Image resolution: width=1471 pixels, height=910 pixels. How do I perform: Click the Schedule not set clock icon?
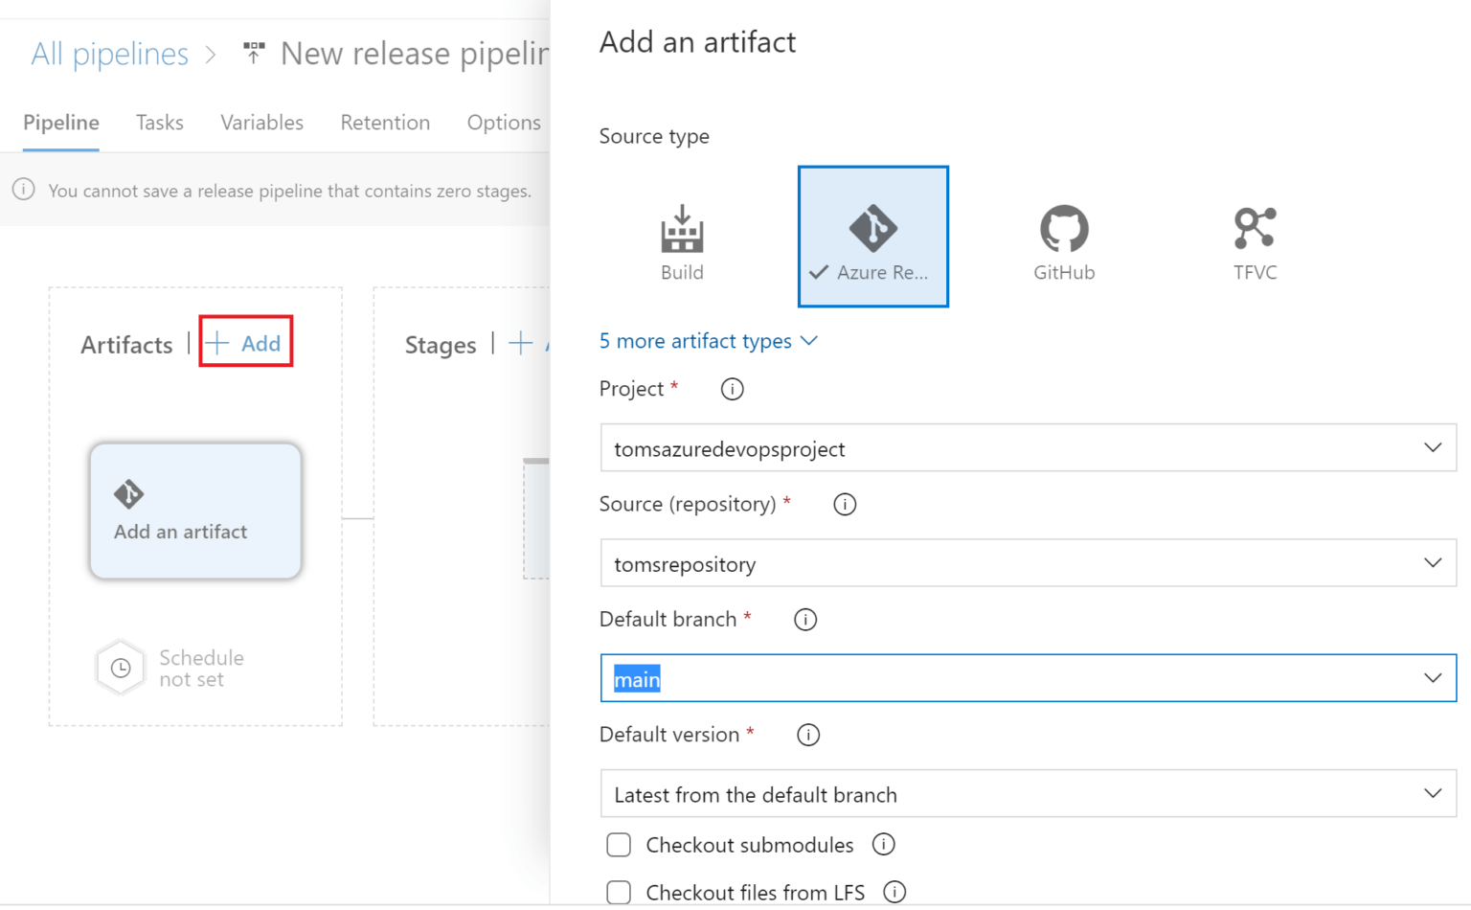pos(120,668)
